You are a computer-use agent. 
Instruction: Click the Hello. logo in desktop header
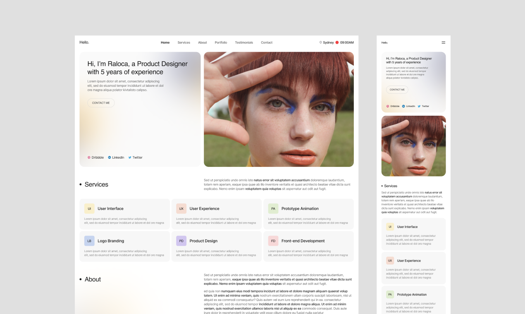(84, 42)
